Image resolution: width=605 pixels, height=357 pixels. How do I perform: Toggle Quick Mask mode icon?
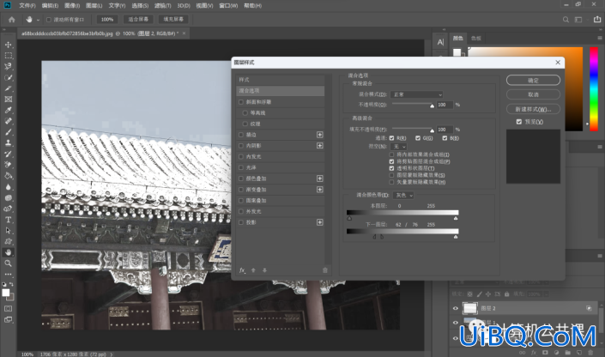(x=8, y=309)
